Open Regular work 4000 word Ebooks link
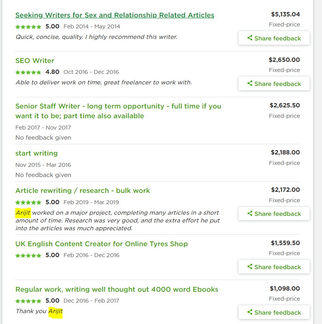This screenshot has height=324, width=322. (117, 289)
